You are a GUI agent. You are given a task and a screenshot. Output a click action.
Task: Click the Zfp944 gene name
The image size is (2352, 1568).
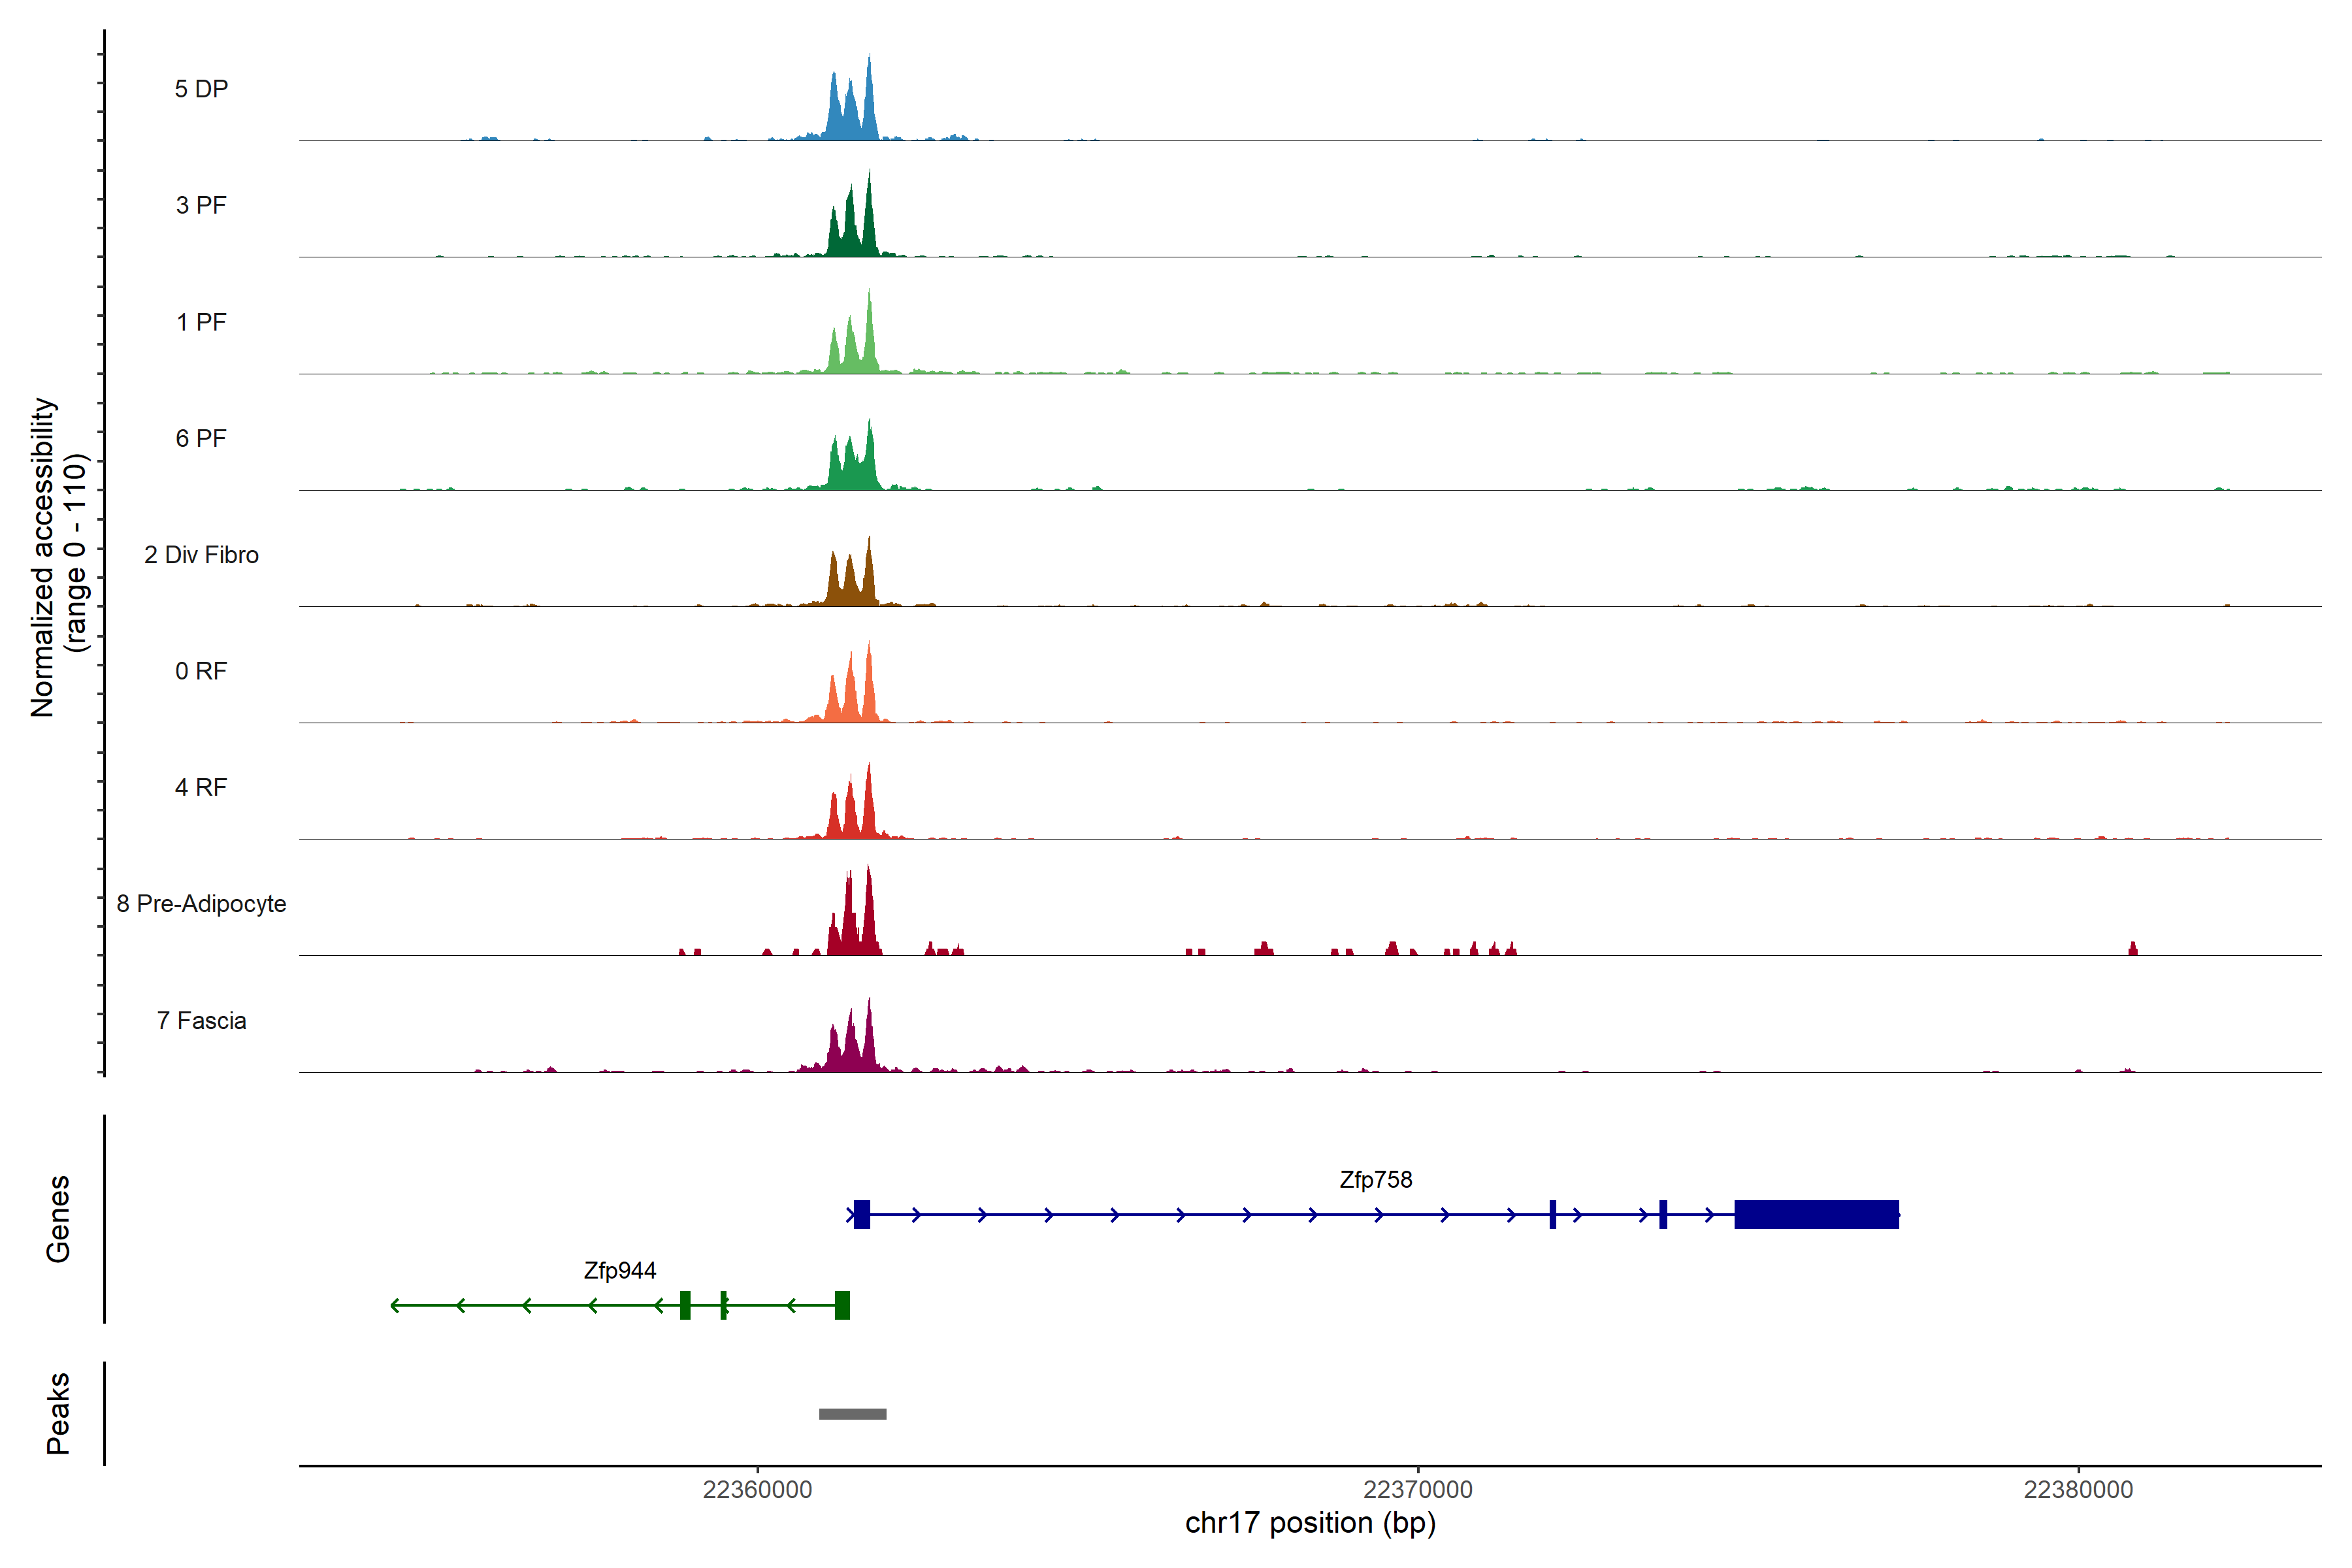(620, 1270)
